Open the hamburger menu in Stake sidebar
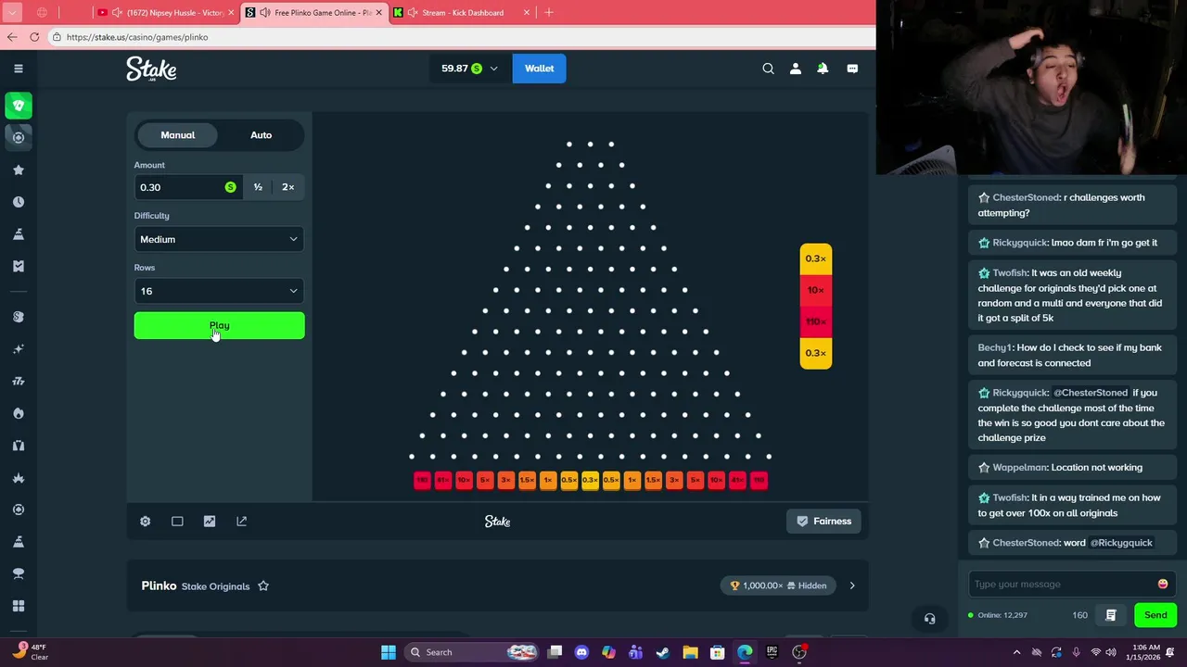The height and width of the screenshot is (667, 1187). [x=18, y=69]
